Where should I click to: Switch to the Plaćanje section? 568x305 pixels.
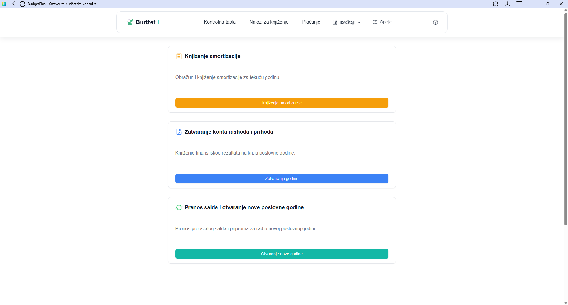311,22
